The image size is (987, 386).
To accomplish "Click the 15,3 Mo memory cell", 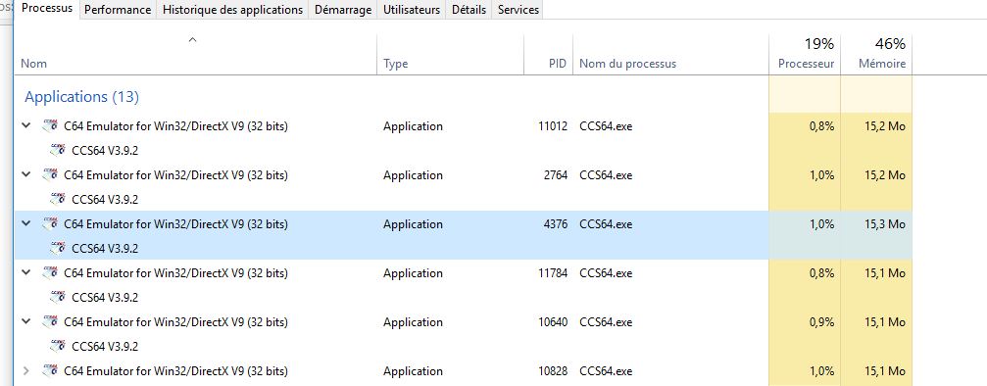I will (x=884, y=224).
